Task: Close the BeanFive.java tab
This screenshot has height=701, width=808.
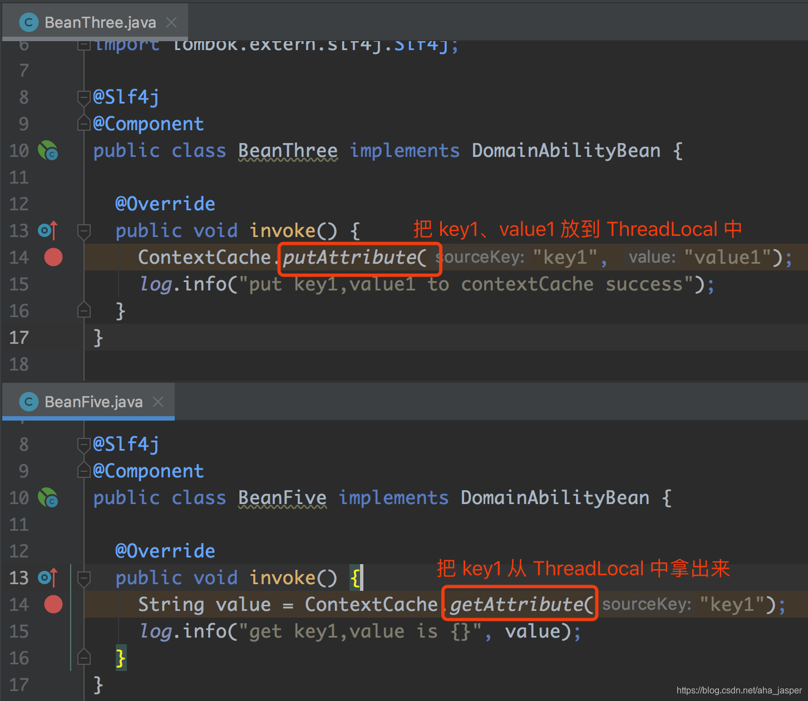Action: click(158, 402)
